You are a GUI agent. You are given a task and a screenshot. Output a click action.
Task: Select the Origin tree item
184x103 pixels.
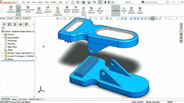pyautogui.click(x=10, y=50)
